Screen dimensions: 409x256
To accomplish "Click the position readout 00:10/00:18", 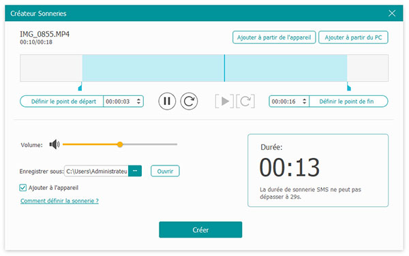I will click(x=36, y=42).
